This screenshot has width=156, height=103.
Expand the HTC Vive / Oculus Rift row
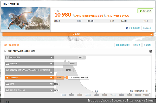[x=51, y=73]
